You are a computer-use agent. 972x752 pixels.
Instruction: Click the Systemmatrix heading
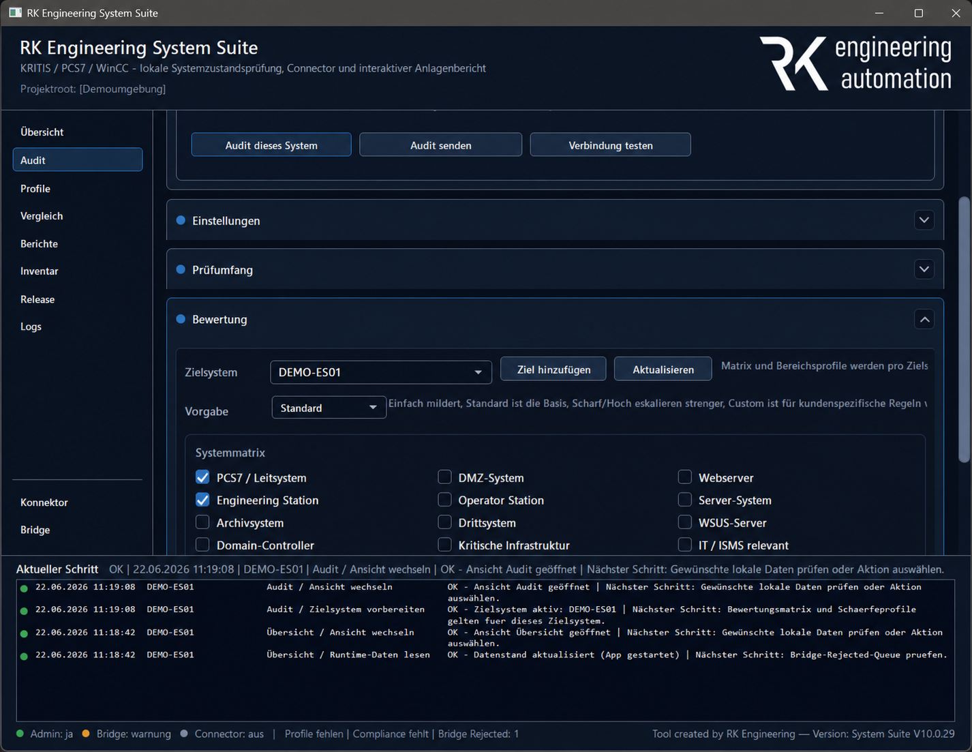coord(230,453)
